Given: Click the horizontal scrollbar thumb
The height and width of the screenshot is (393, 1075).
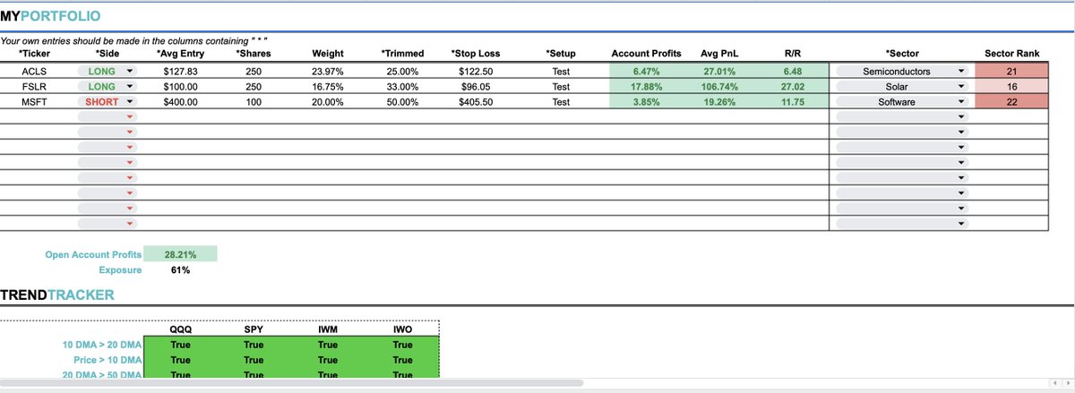Looking at the screenshot, I should coord(291,383).
